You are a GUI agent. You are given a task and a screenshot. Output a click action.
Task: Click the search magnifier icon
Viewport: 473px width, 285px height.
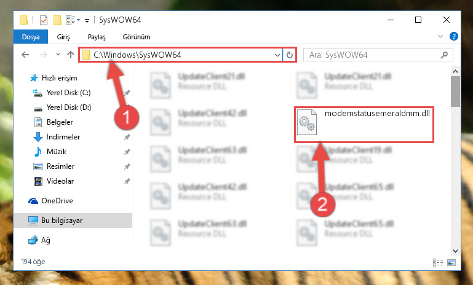point(444,55)
